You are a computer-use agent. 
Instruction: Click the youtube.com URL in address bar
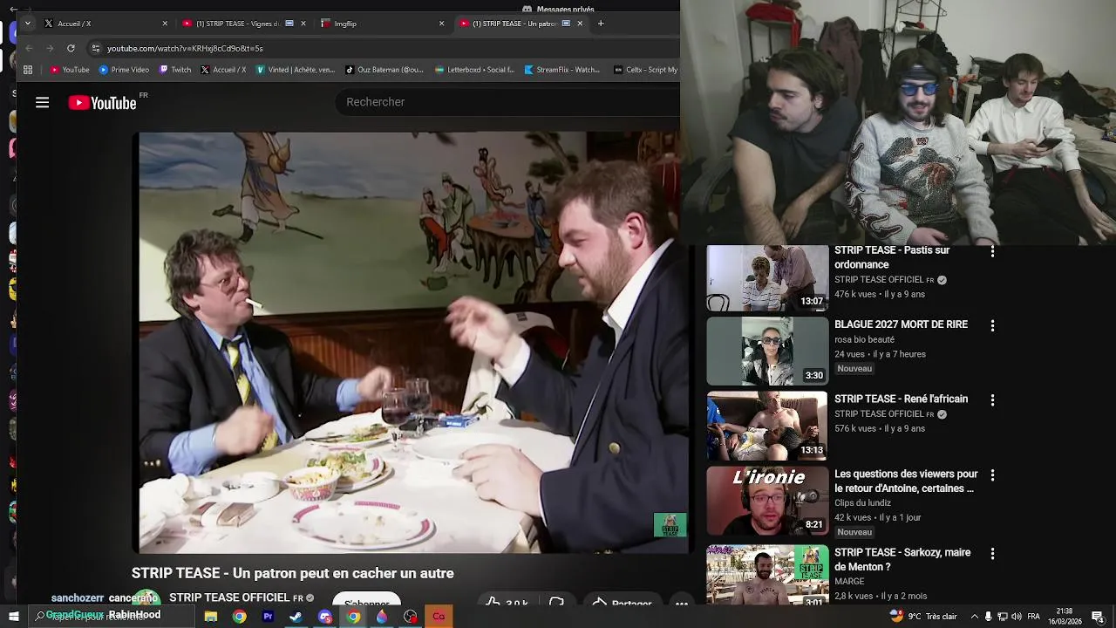185,48
